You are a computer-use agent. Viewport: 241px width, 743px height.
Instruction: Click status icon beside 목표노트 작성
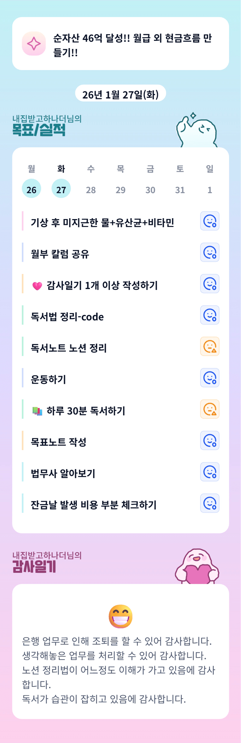pos(210,440)
